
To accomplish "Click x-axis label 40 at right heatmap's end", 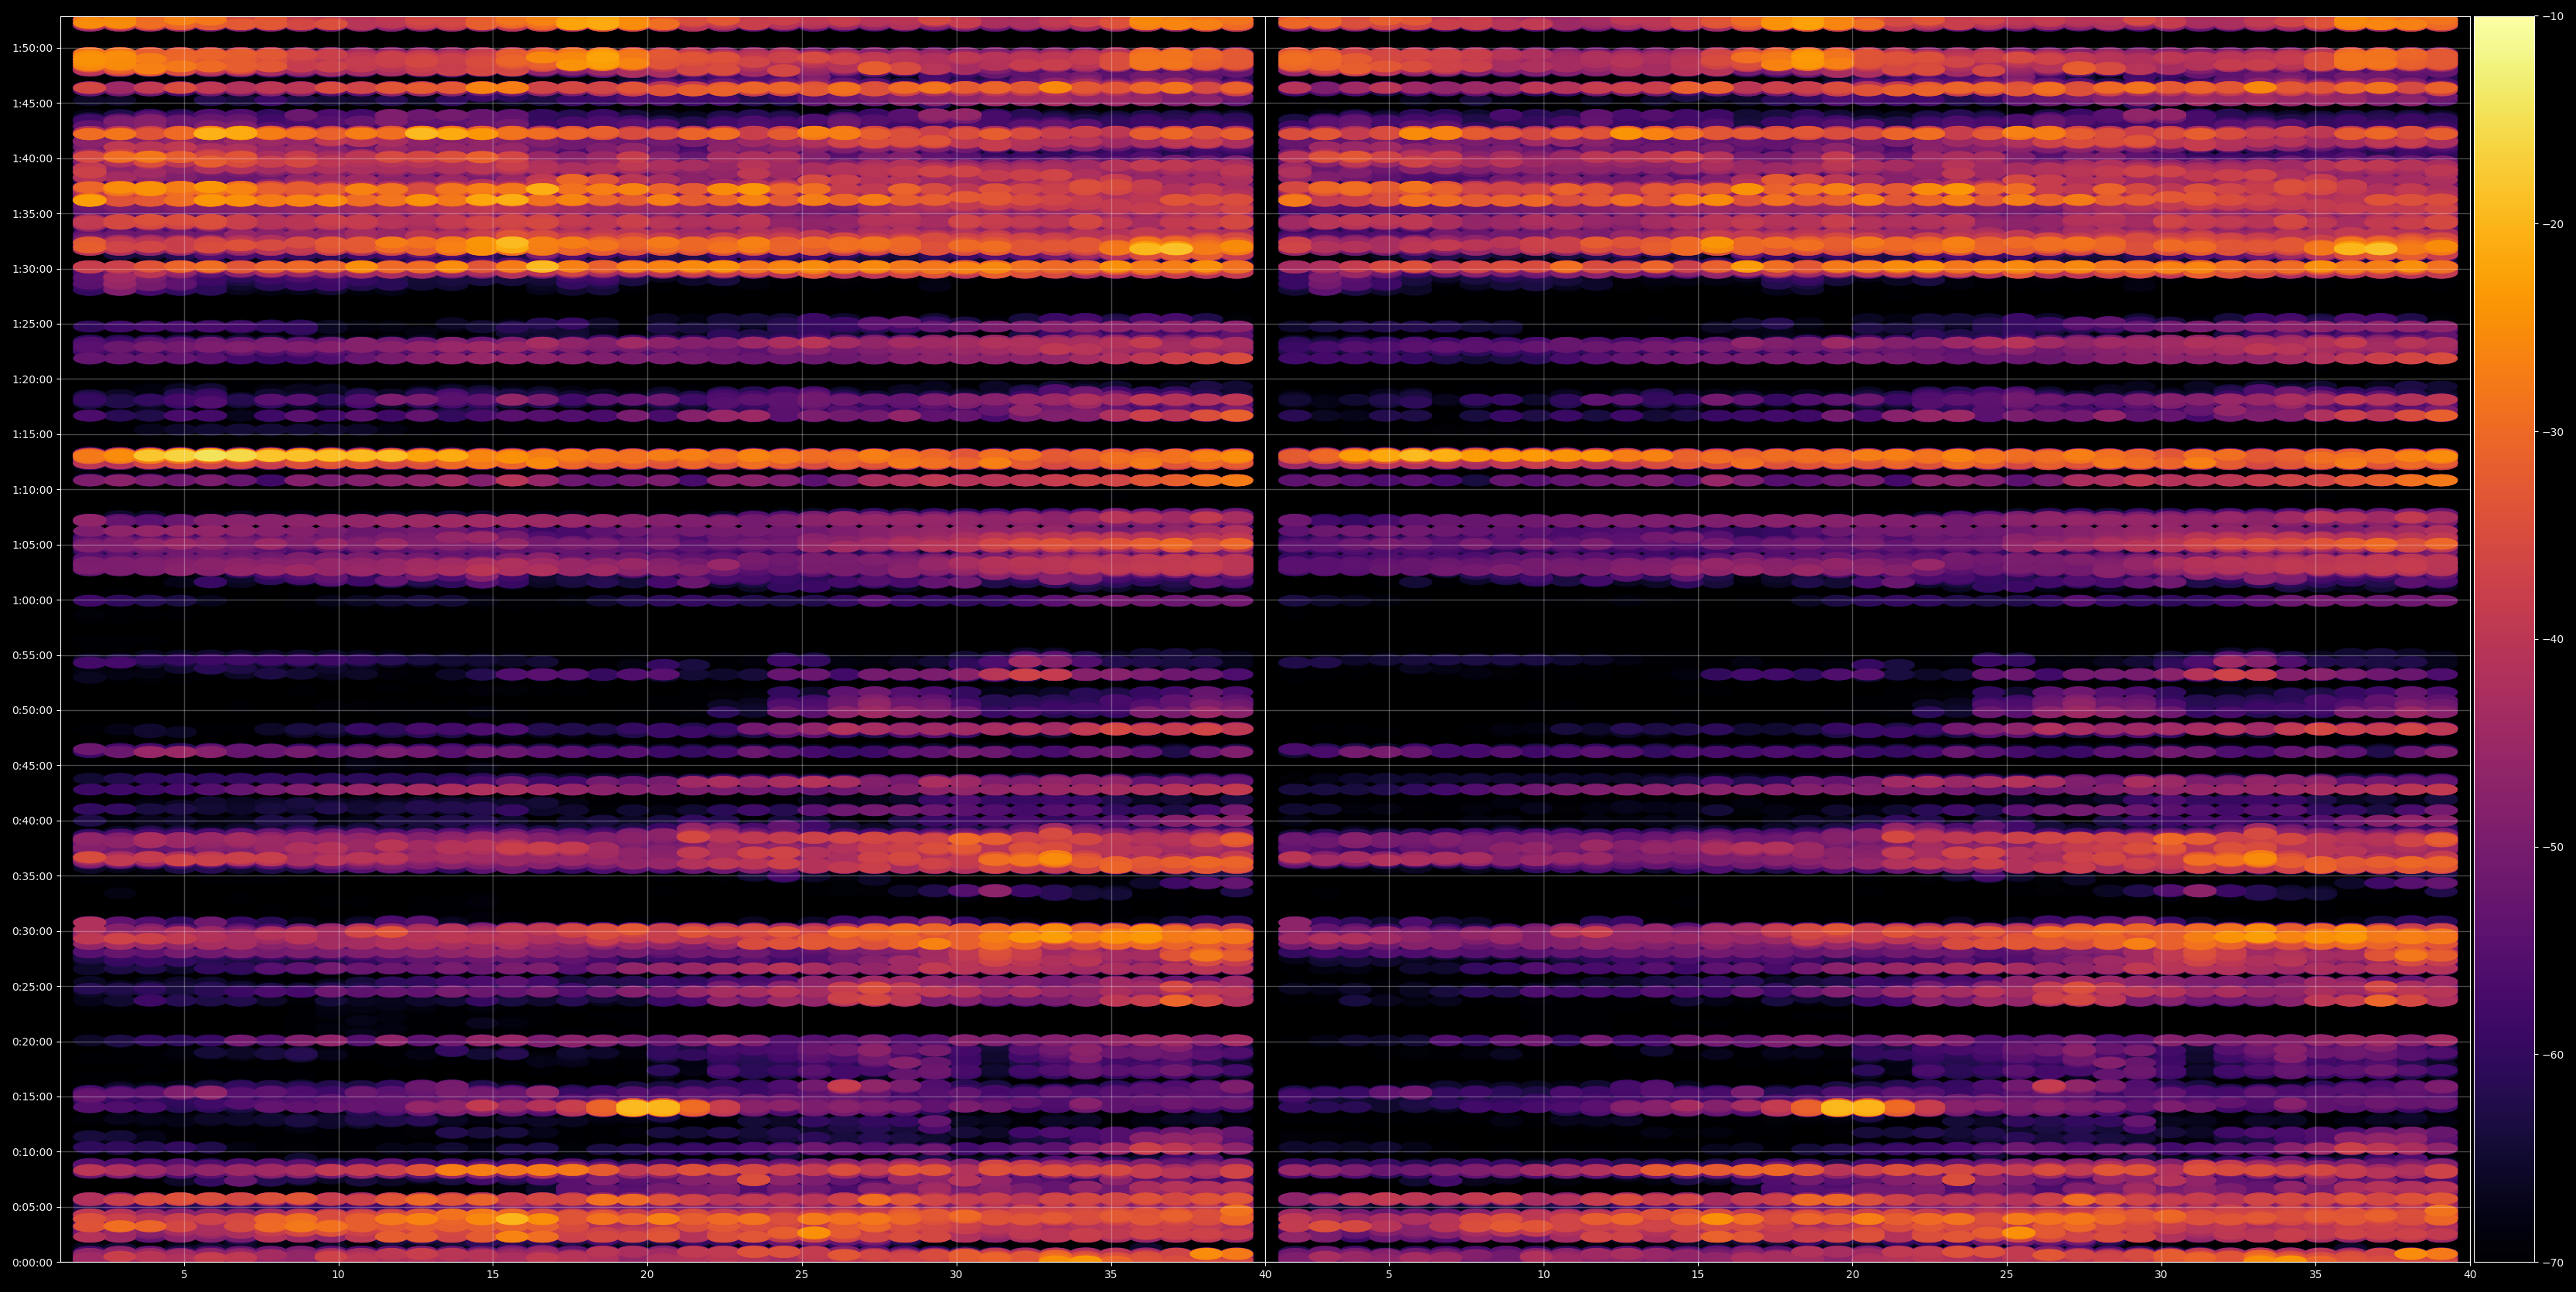I will pyautogui.click(x=2470, y=1275).
